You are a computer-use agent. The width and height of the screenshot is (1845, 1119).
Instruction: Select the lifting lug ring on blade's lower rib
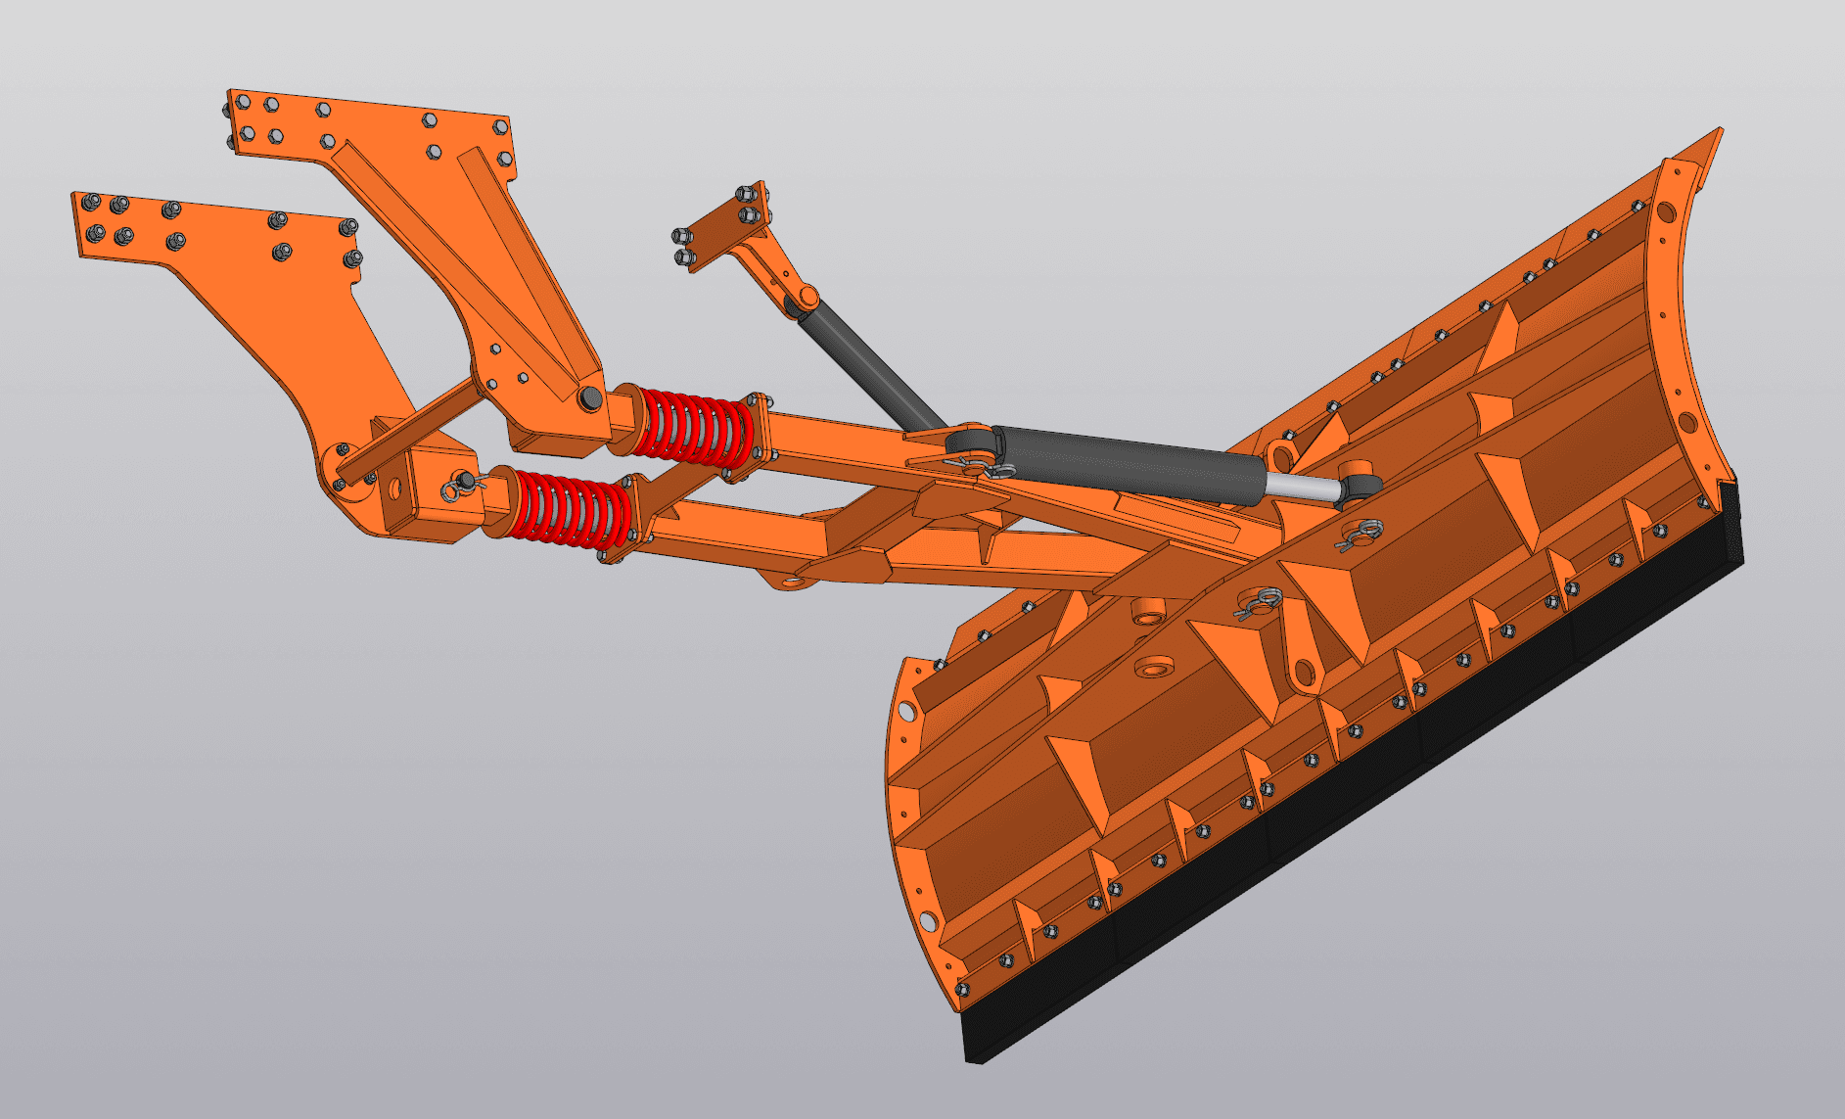(x=1303, y=674)
